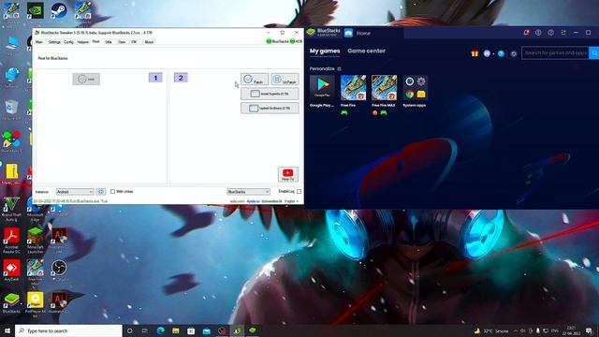
Task: Toggle the Enable Log checkbox
Action: pyautogui.click(x=299, y=191)
